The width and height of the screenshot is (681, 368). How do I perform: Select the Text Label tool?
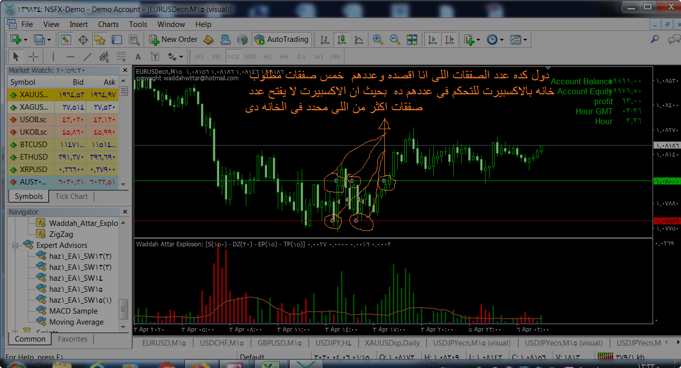point(155,56)
